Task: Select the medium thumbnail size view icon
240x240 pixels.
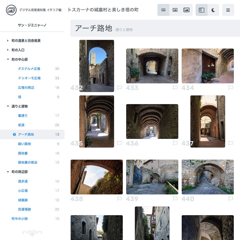Action: click(175, 10)
